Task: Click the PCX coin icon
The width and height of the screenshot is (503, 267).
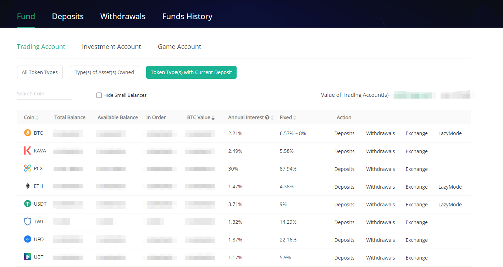Action: pos(27,168)
